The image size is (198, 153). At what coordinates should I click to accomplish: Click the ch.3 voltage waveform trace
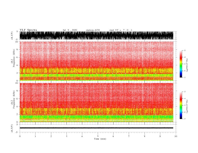point(96,128)
